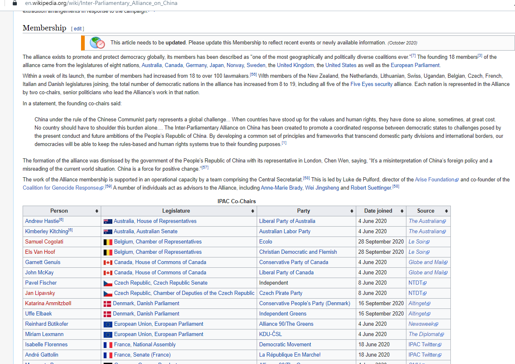Open the Andrew Hastie person link
Viewport: 515px width, 364px height.
coord(42,221)
